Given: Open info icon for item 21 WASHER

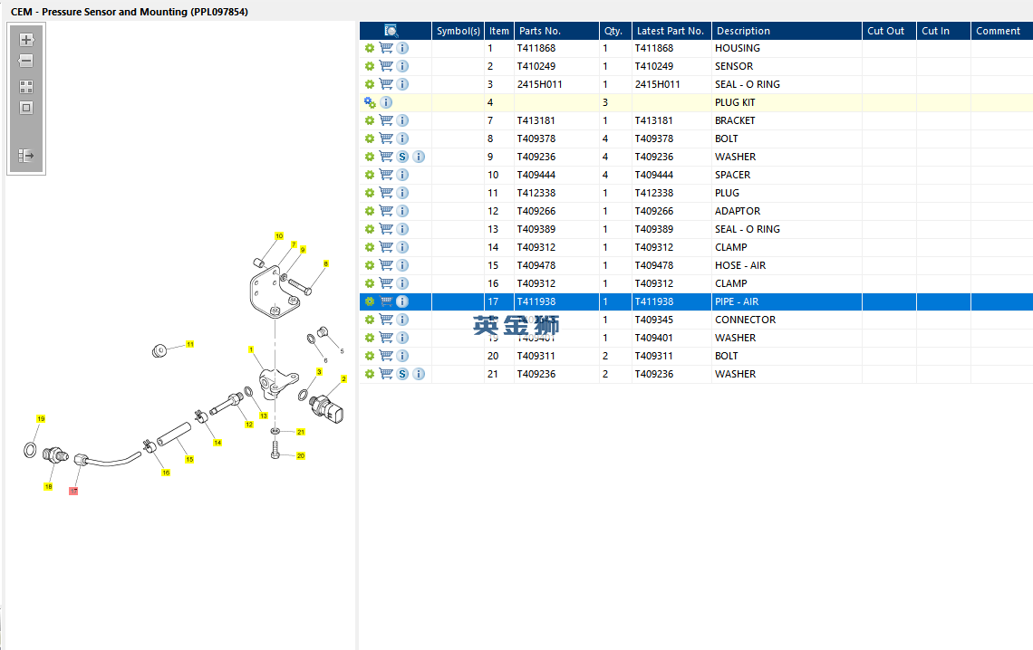Looking at the screenshot, I should (419, 374).
